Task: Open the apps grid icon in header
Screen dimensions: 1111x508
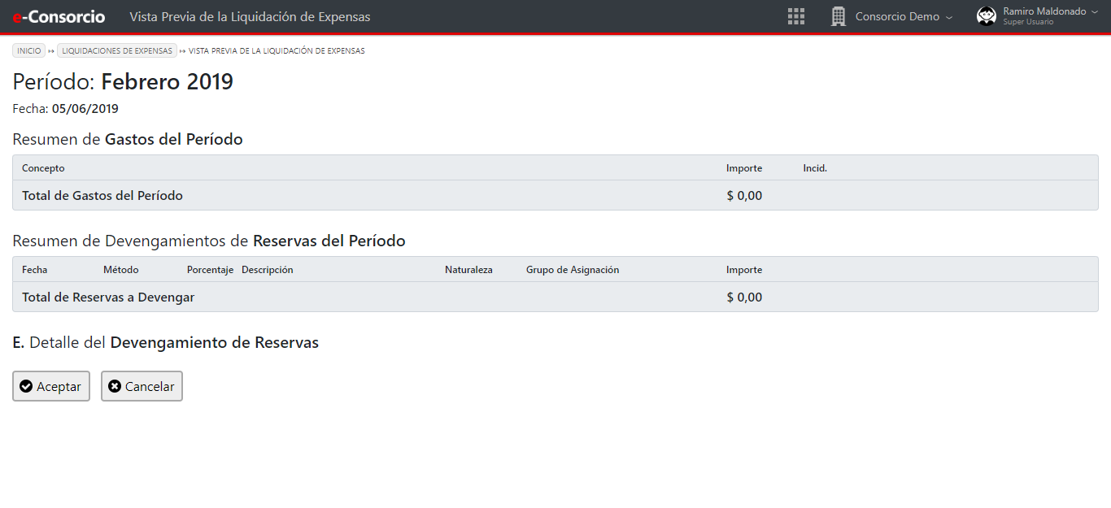Action: tap(796, 16)
